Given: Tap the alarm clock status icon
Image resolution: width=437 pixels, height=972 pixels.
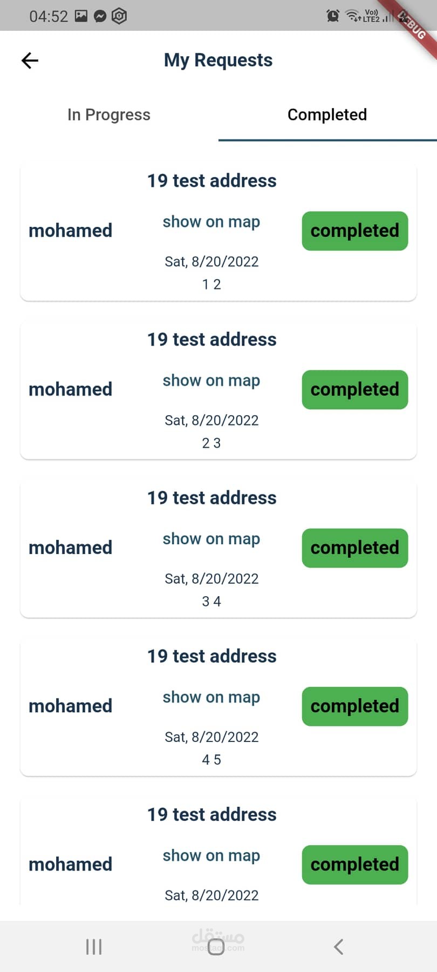Looking at the screenshot, I should 333,16.
